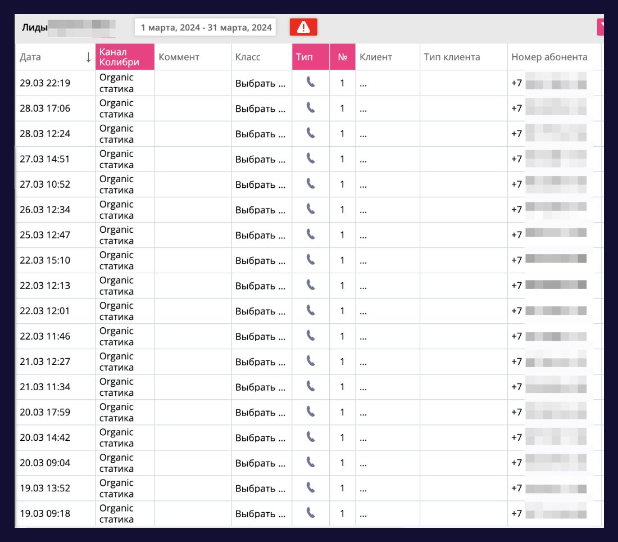
Task: Click comment cell in 22.03 15:10 row
Action: tap(193, 260)
